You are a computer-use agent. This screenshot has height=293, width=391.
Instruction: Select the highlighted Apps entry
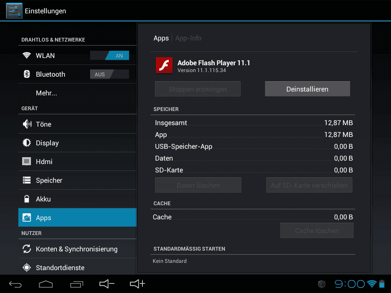click(x=77, y=217)
